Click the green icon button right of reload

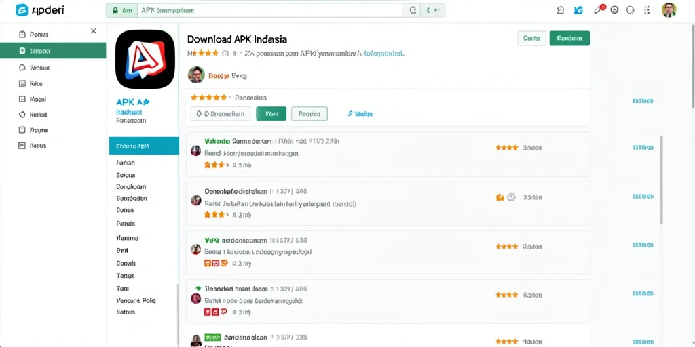432,10
